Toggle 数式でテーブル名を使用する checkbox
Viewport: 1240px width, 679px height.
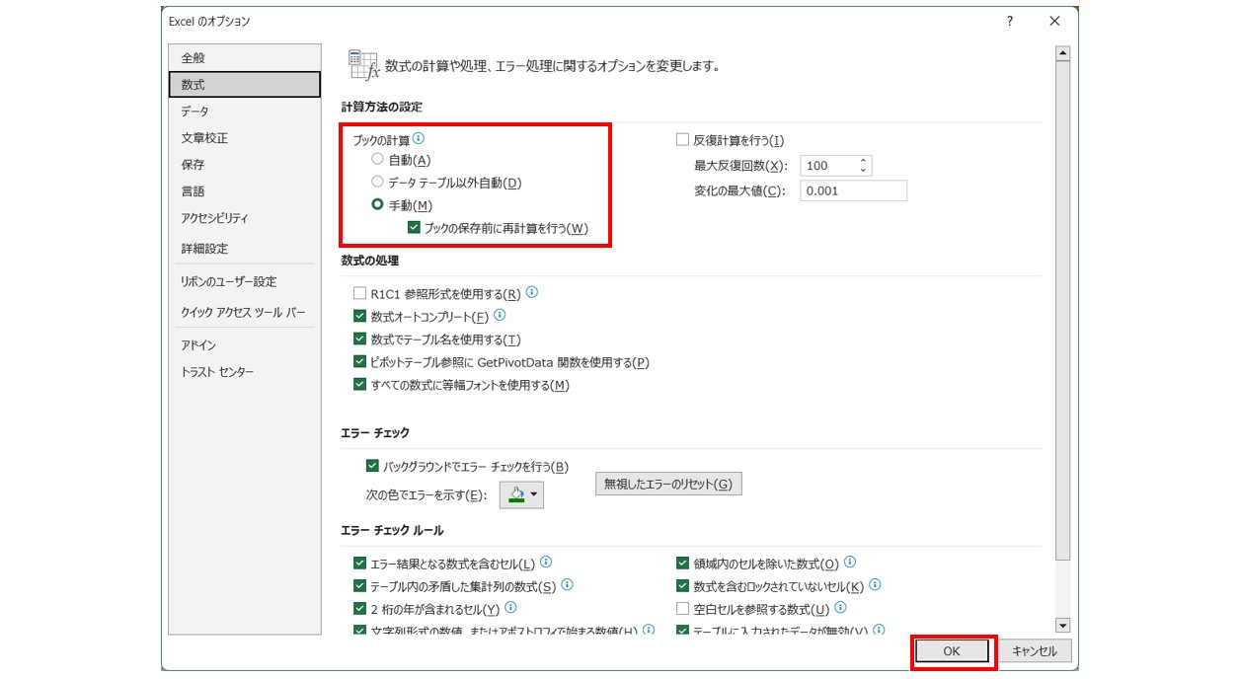click(359, 339)
